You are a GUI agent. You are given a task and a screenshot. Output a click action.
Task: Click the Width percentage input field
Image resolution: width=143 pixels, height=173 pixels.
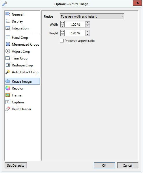click(x=75, y=24)
